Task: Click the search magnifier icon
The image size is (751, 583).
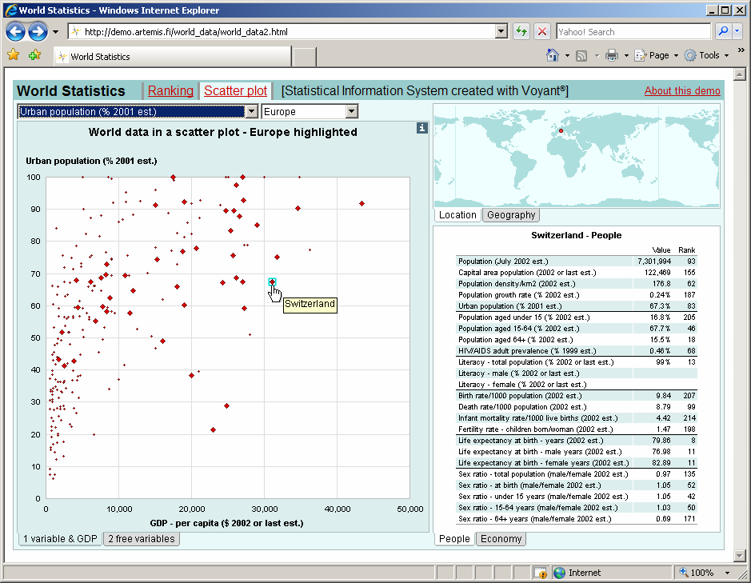Action: (x=723, y=32)
